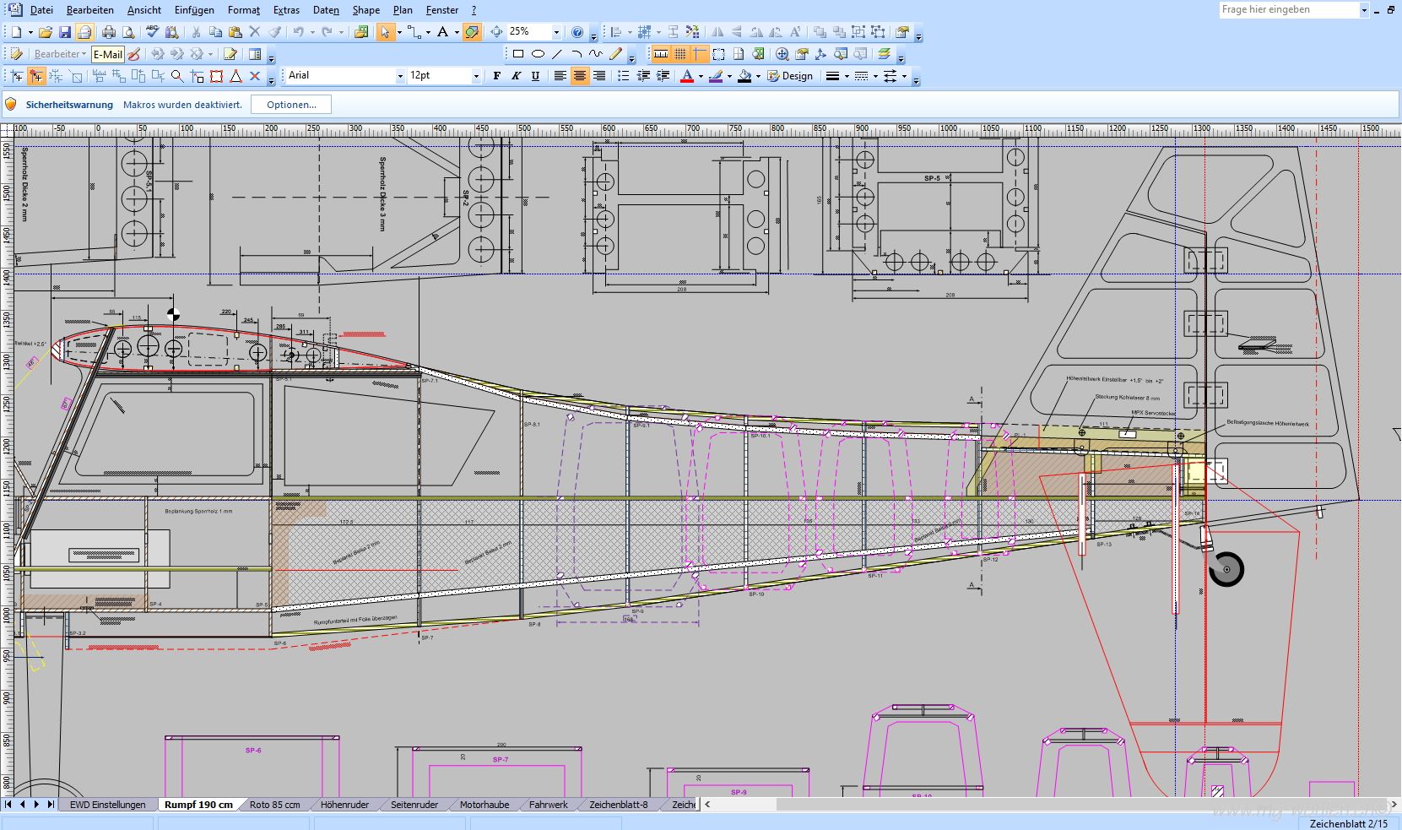Select the Freeform curve tool
This screenshot has width=1402, height=830.
coord(596,54)
